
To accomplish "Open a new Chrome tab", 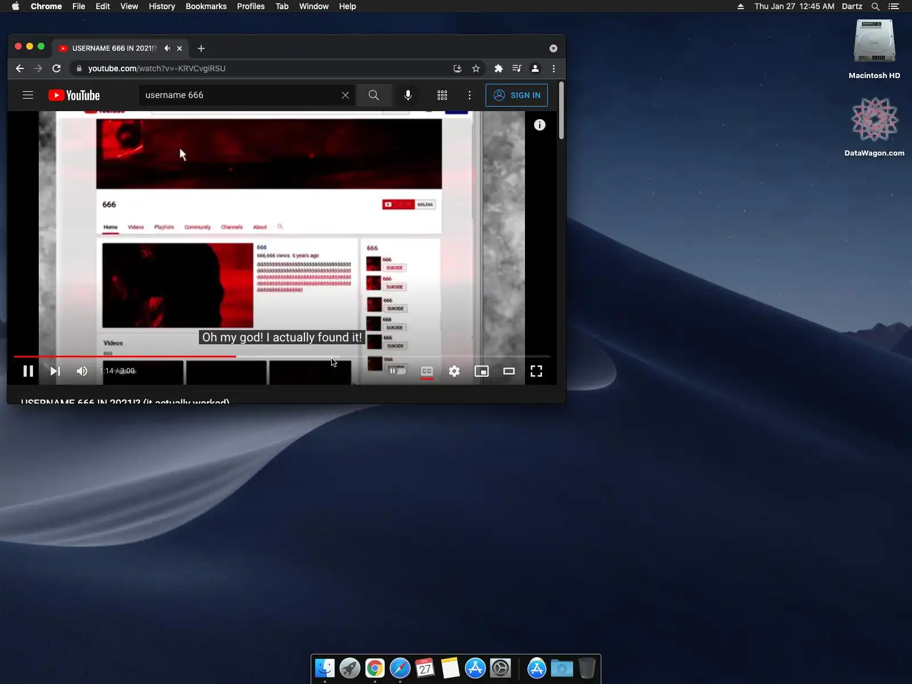I will pos(201,48).
